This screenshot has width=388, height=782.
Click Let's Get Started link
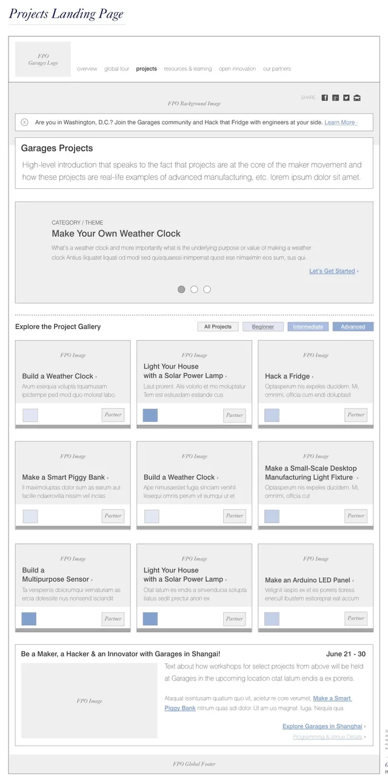[x=333, y=271]
